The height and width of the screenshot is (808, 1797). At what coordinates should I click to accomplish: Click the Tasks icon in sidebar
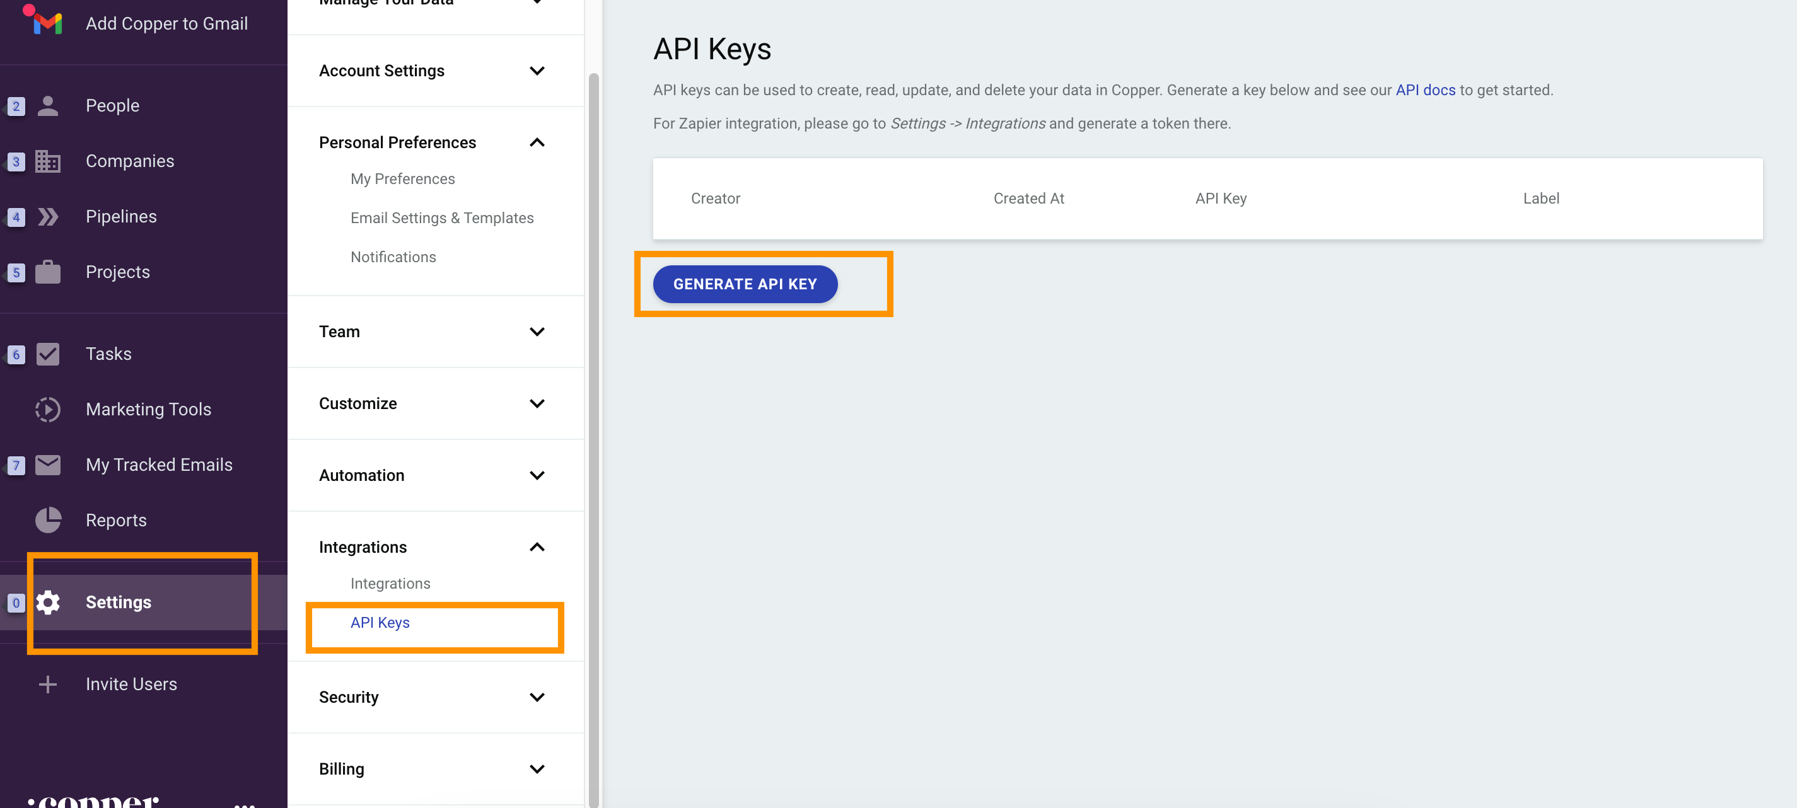[46, 353]
